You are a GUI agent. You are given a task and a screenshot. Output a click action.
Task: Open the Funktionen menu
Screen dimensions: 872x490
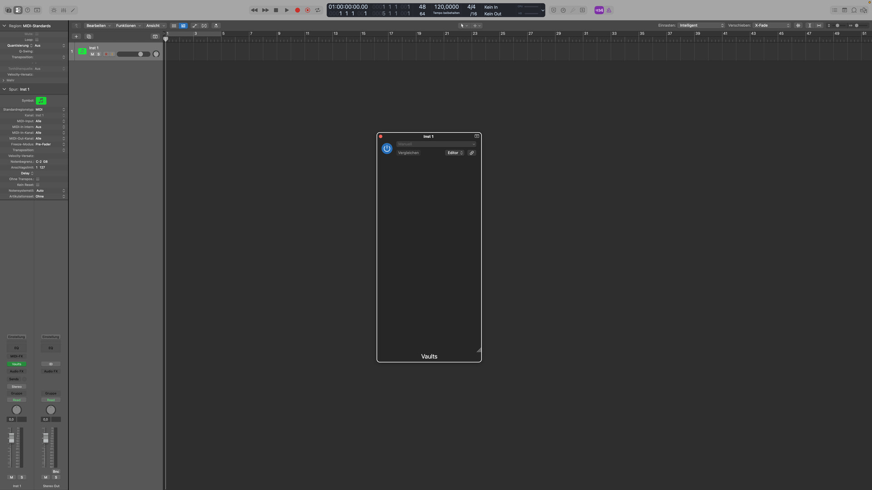point(128,26)
